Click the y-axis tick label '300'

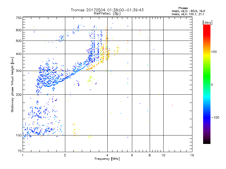coord(19,71)
